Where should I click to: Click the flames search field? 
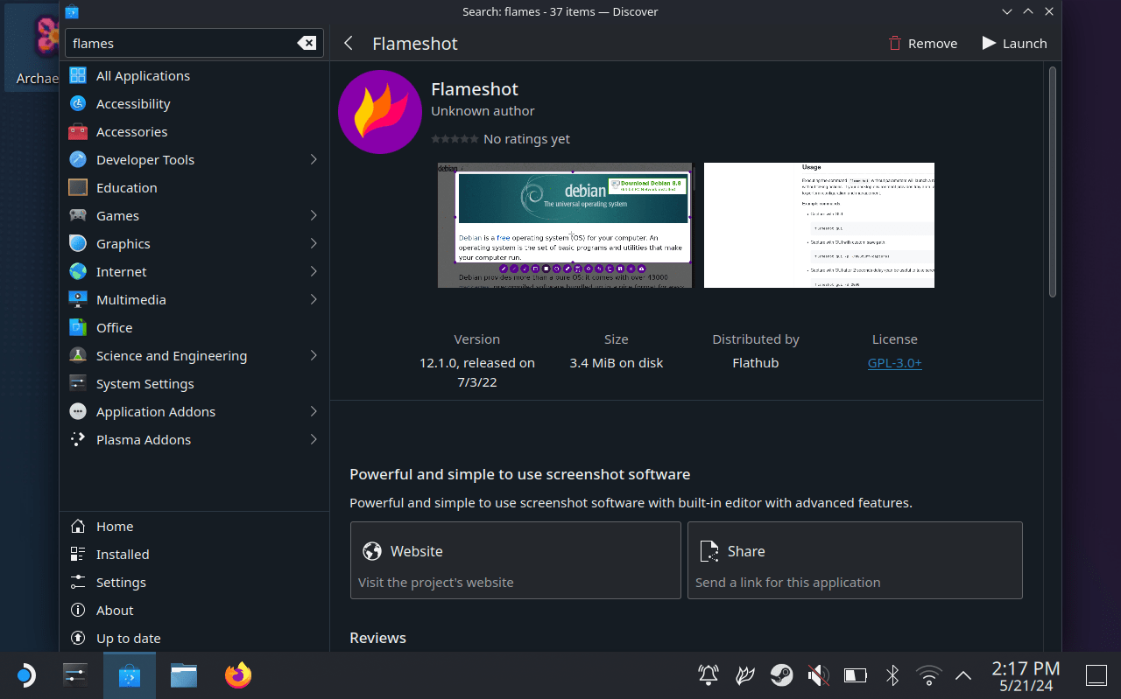[194, 43]
